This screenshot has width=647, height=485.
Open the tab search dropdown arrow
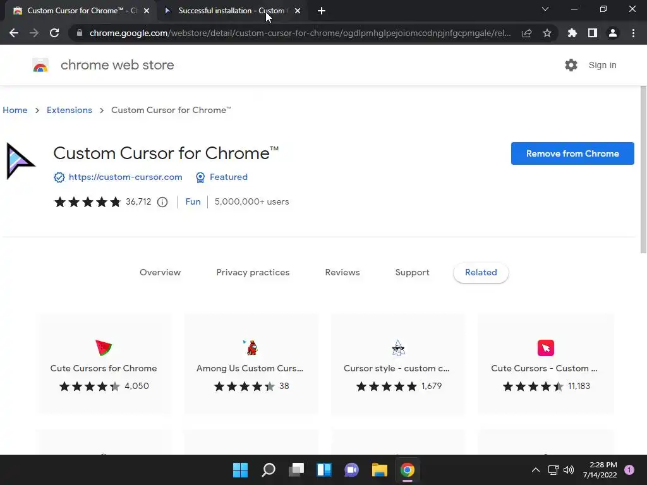545,9
